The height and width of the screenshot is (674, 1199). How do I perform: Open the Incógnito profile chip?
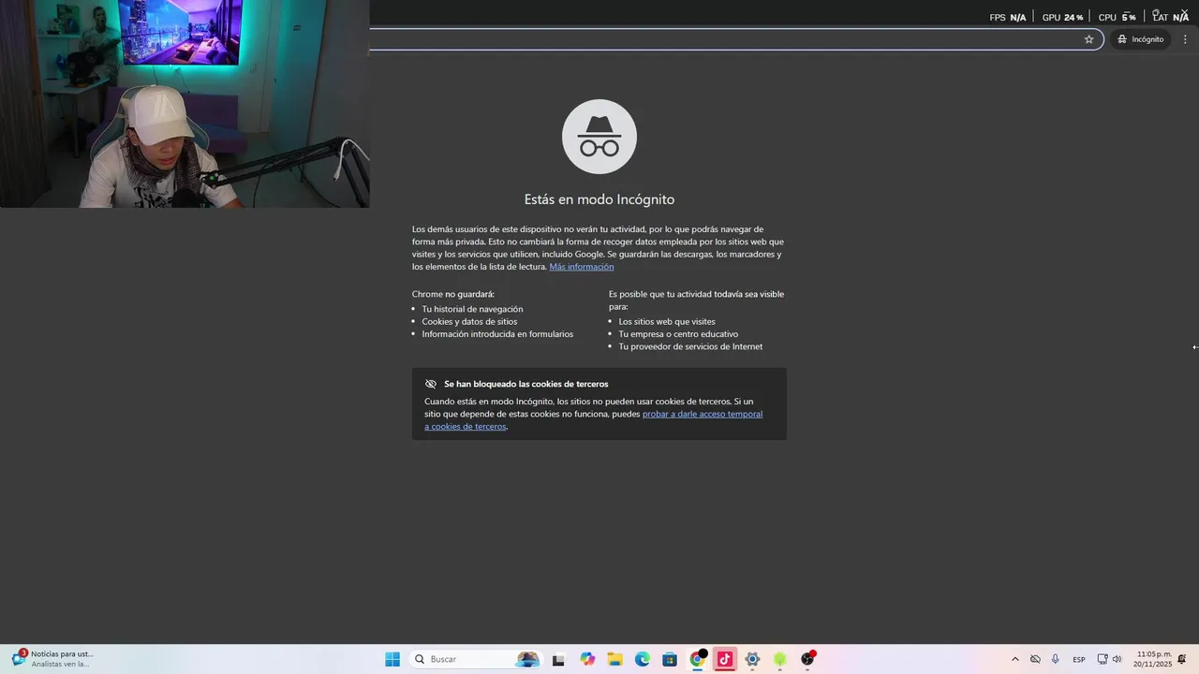tap(1140, 39)
